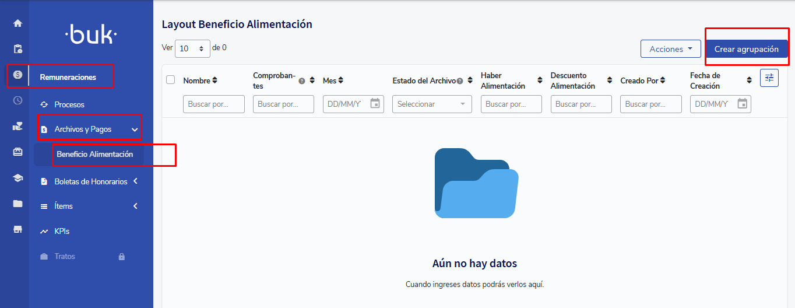Open calendar picker in Mes filter
Viewport: 795px width, 308px height.
coord(375,104)
